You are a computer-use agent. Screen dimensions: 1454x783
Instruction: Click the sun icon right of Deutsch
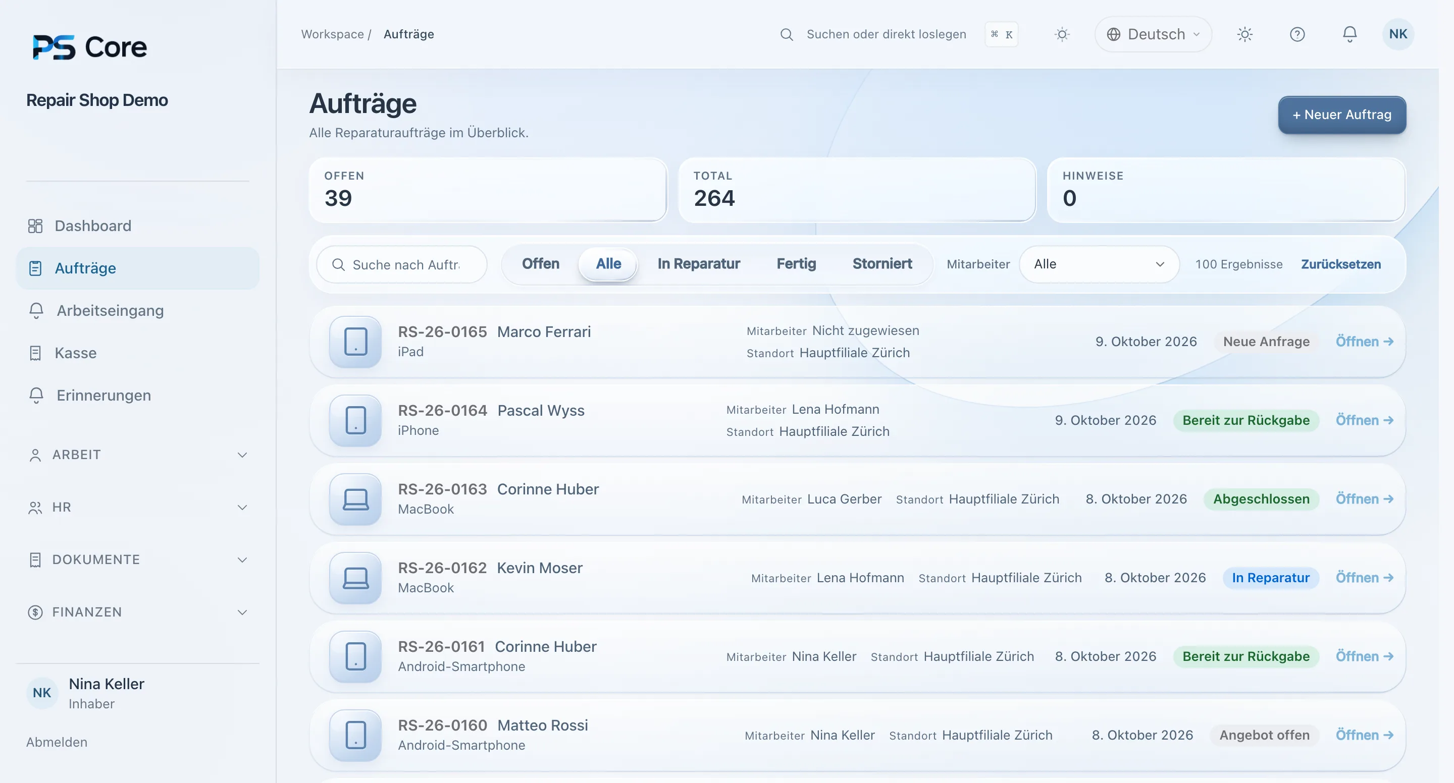[x=1244, y=34]
